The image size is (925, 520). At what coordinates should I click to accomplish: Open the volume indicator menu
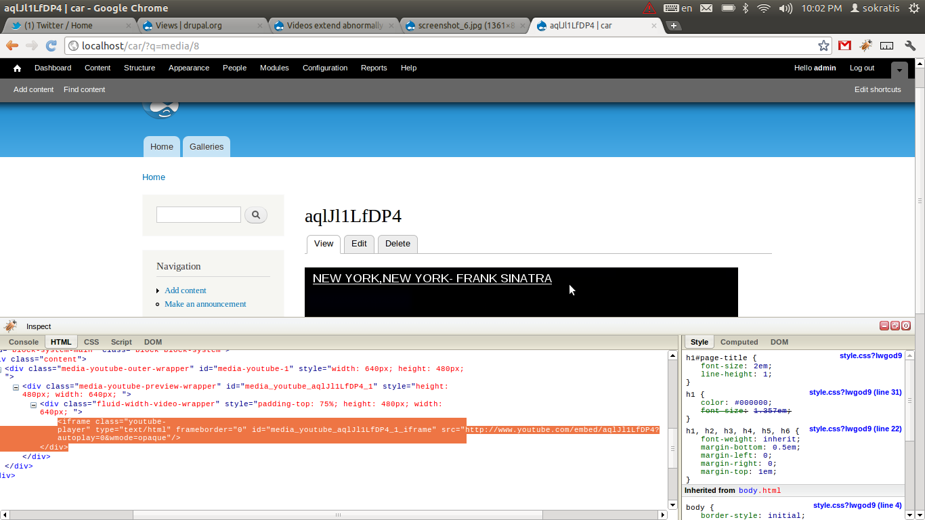[x=786, y=8]
